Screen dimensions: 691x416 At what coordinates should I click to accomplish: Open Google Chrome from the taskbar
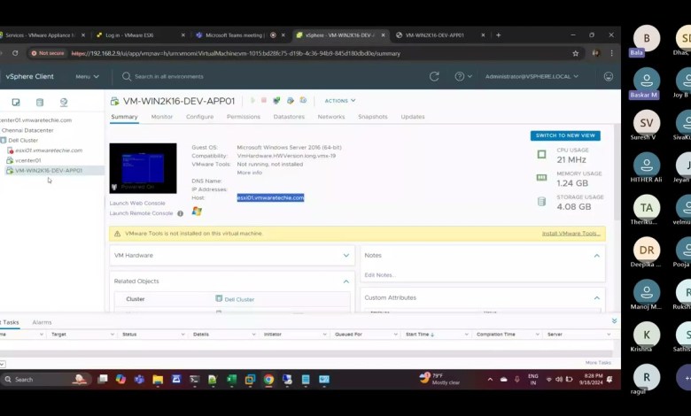click(268, 379)
